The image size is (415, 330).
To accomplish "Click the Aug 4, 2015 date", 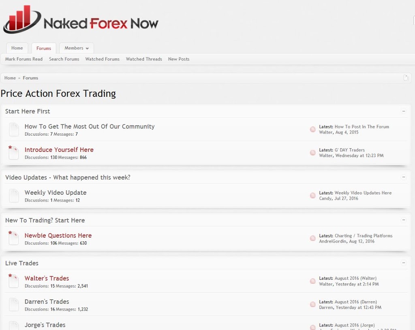I will (x=347, y=132).
